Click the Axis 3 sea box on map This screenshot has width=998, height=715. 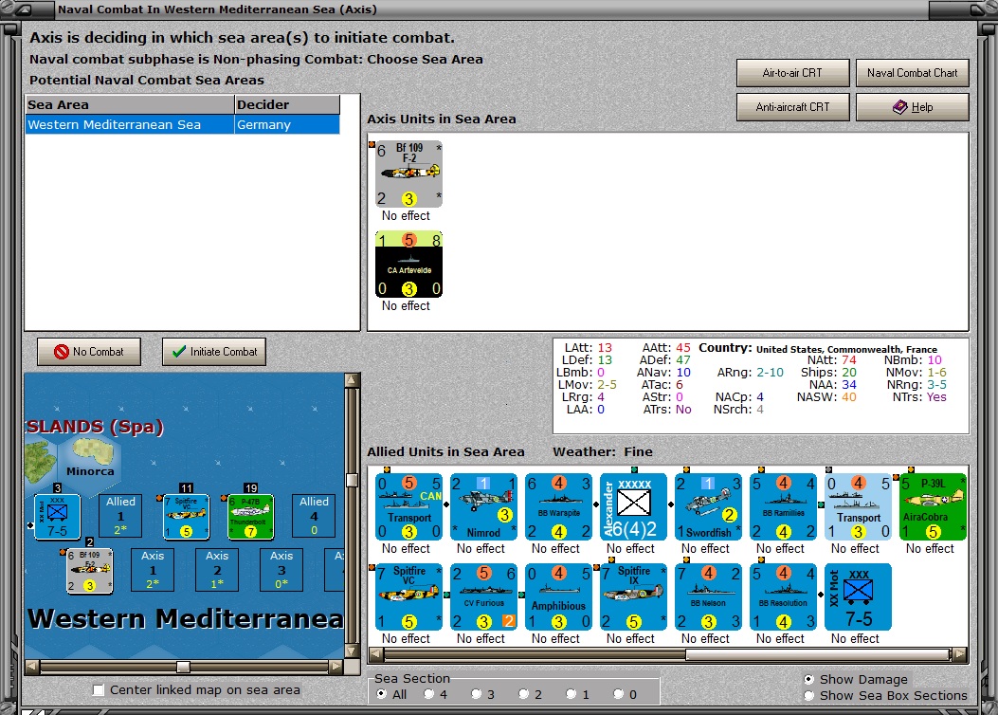pyautogui.click(x=281, y=570)
